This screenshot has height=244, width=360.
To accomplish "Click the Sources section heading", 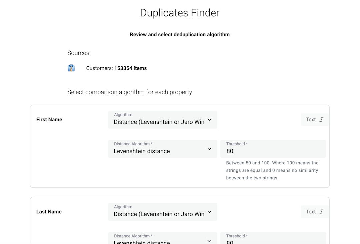I will click(x=78, y=53).
